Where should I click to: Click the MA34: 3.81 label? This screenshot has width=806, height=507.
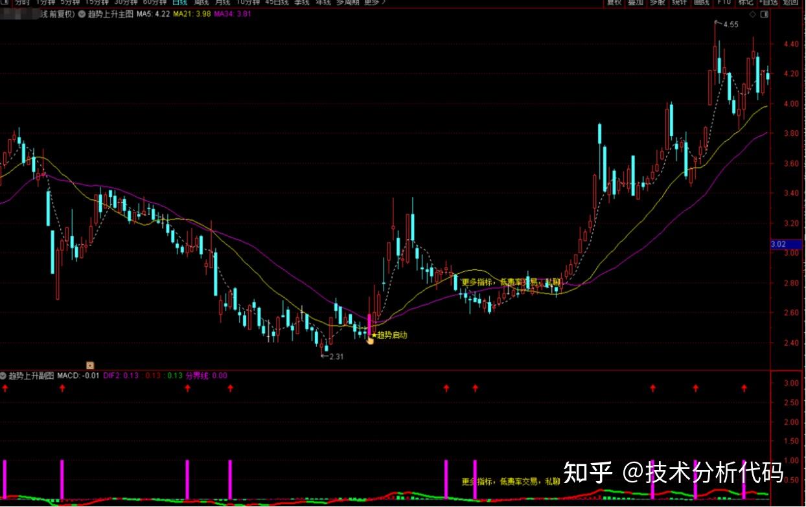(x=233, y=14)
